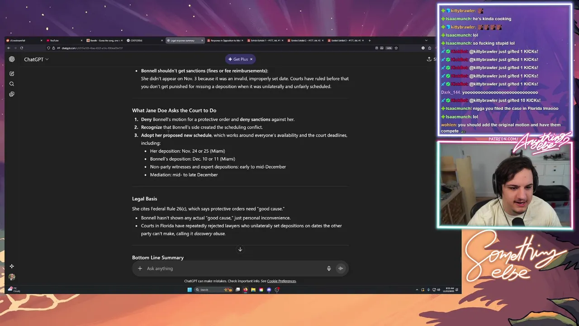
Task: Click the 'Legal Basis' heading
Action: point(145,199)
